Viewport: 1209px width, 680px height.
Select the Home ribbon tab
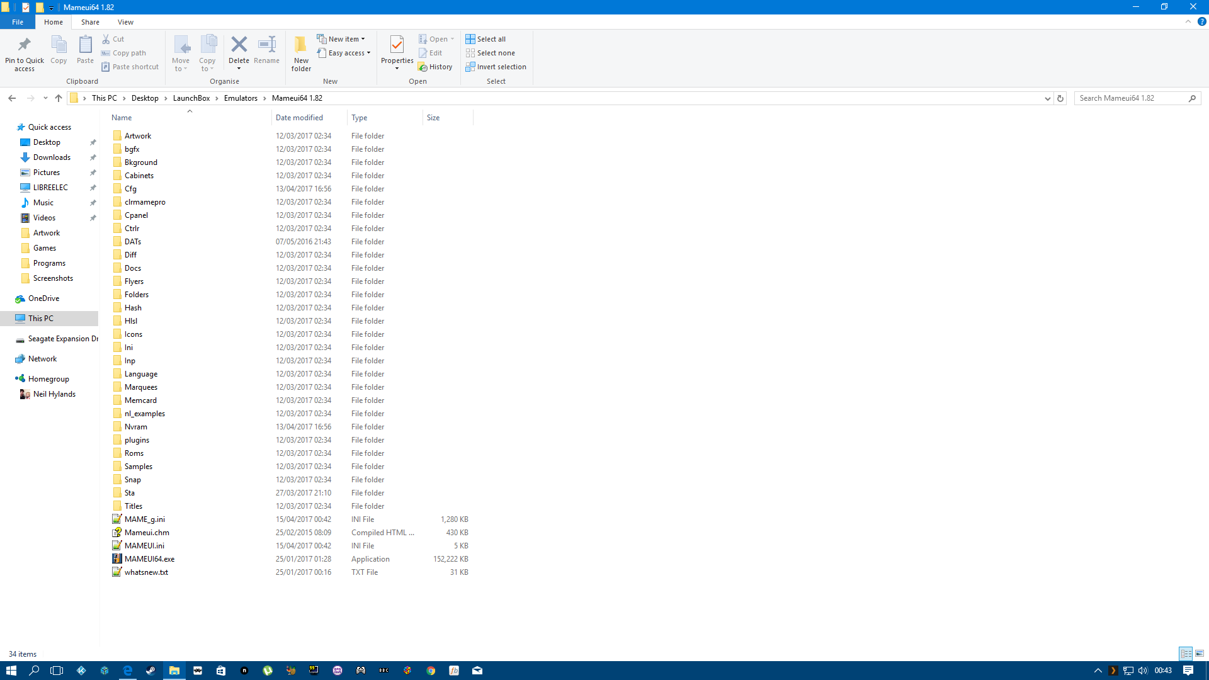[x=54, y=22]
